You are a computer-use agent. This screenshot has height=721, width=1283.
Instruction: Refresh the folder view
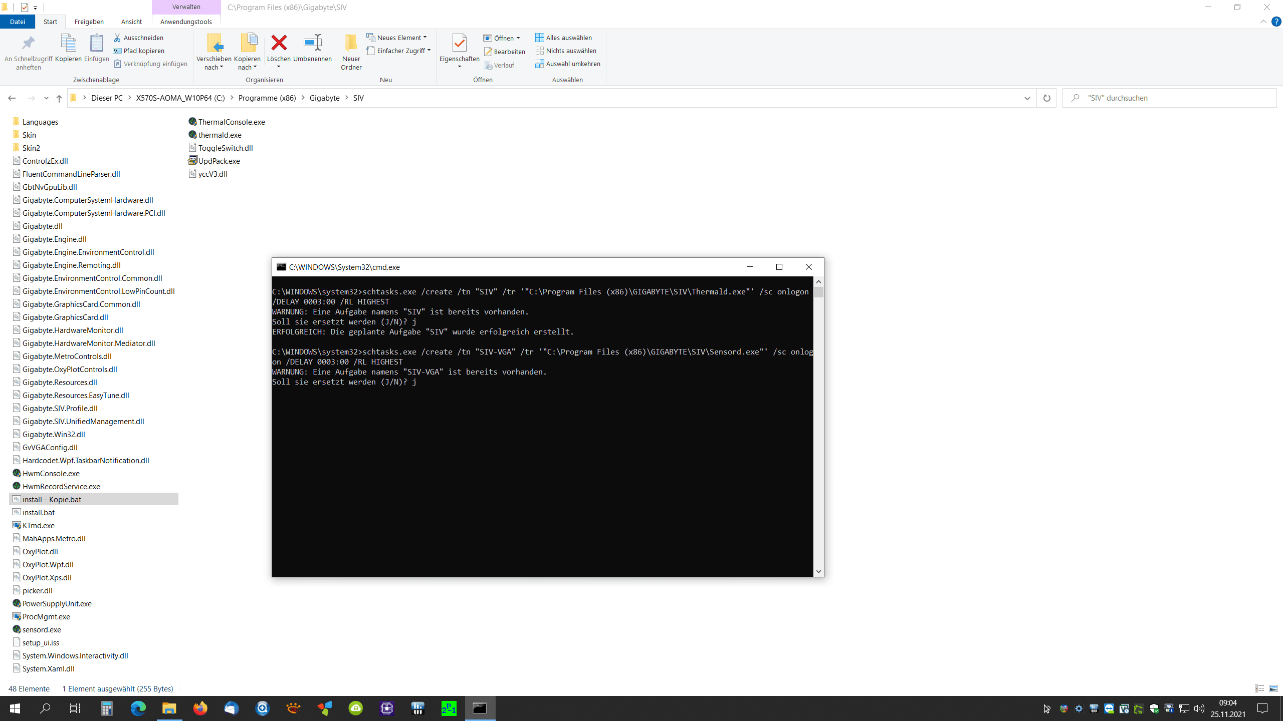point(1046,98)
